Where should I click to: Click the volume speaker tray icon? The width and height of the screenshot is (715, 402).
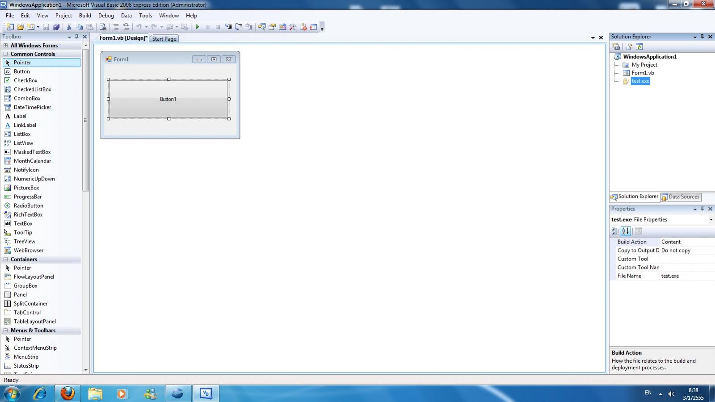671,394
